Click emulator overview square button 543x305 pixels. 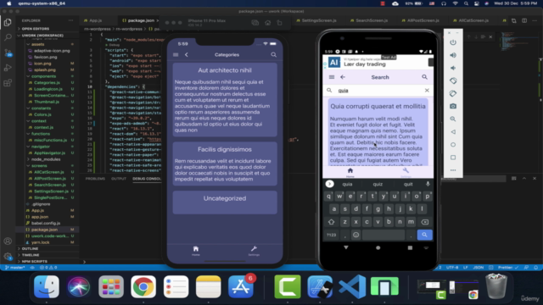(x=453, y=158)
